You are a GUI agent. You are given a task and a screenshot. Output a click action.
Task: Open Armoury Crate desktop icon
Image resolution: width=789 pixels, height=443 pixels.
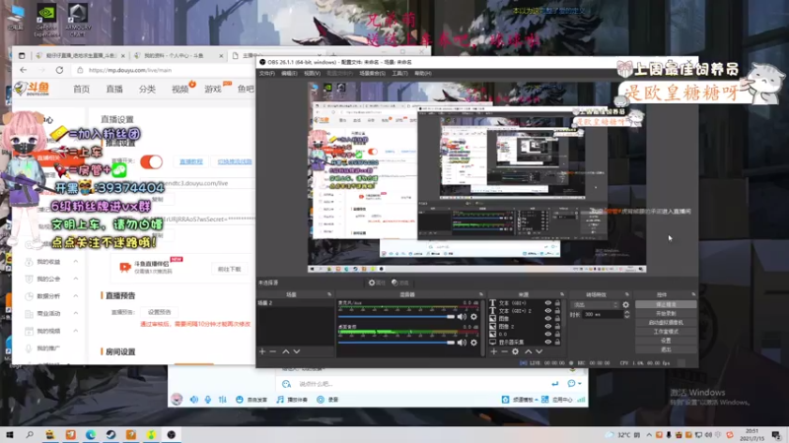[x=78, y=20]
